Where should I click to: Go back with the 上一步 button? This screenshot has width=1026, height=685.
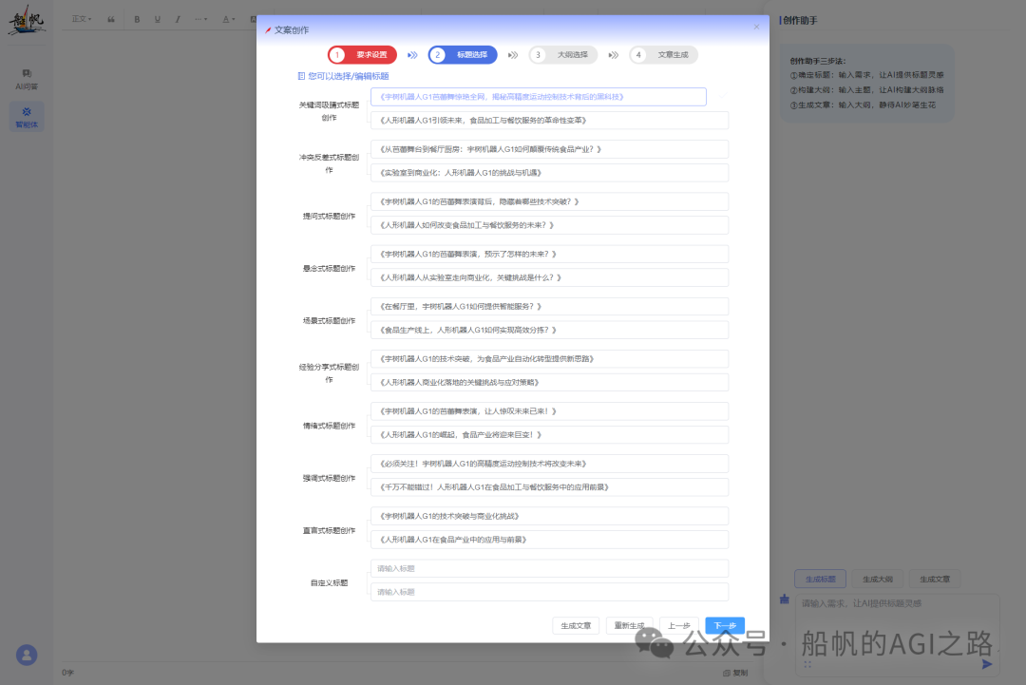(x=679, y=625)
